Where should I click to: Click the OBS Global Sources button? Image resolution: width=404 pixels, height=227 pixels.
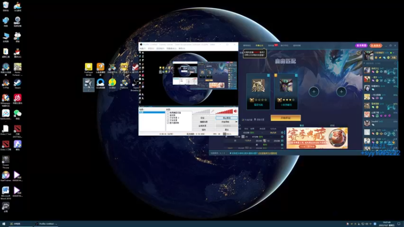(204, 126)
